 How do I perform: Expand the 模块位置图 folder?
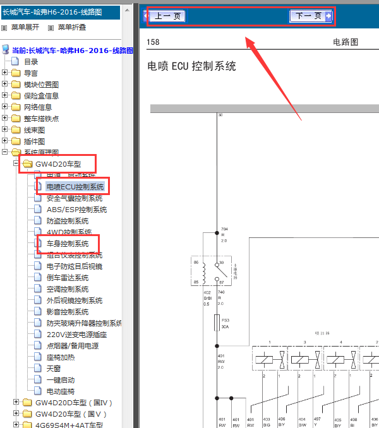(4, 84)
